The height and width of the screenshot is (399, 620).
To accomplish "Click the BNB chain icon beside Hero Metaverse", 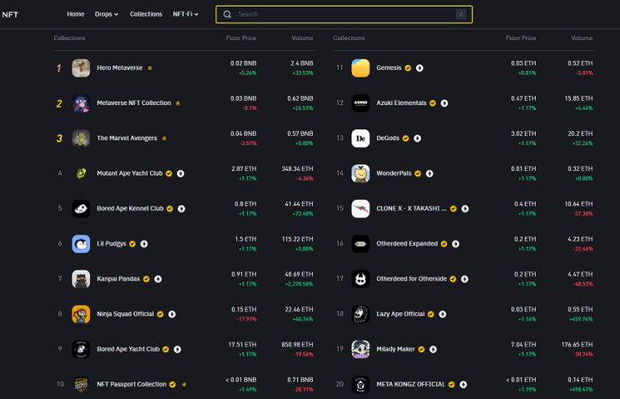I will pyautogui.click(x=150, y=68).
